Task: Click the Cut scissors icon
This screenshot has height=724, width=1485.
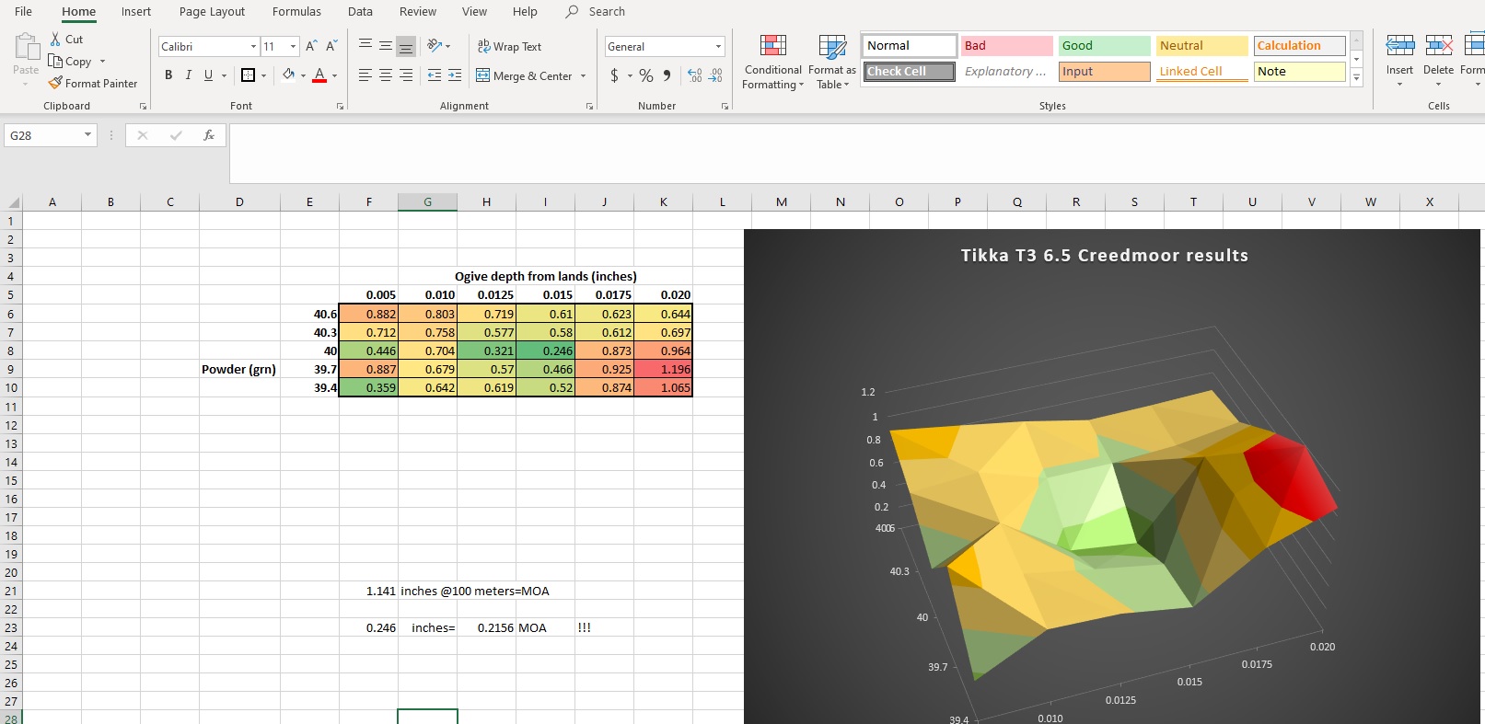Action: click(x=55, y=40)
